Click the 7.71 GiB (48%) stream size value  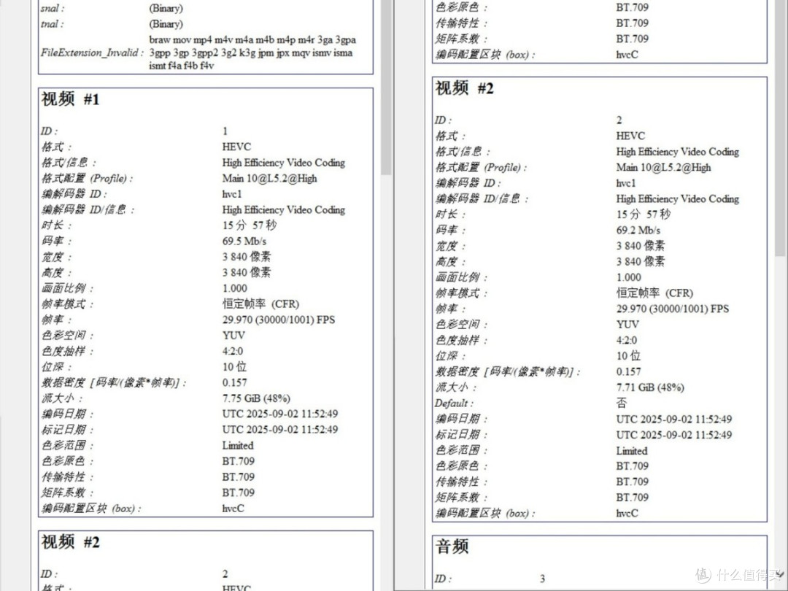[x=650, y=387]
